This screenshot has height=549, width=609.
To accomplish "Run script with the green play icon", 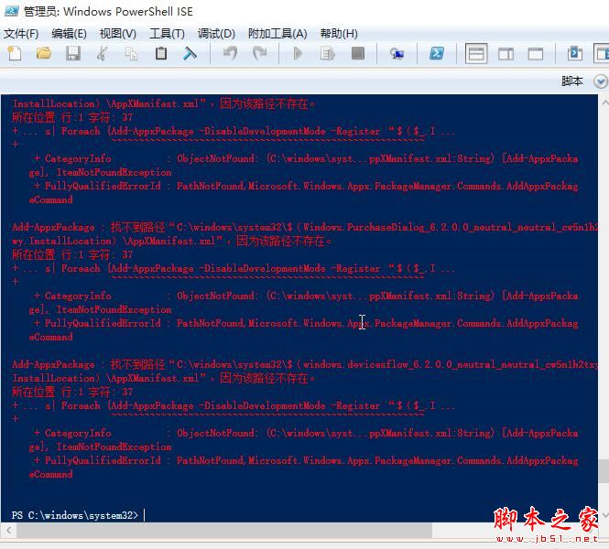I will point(298,53).
